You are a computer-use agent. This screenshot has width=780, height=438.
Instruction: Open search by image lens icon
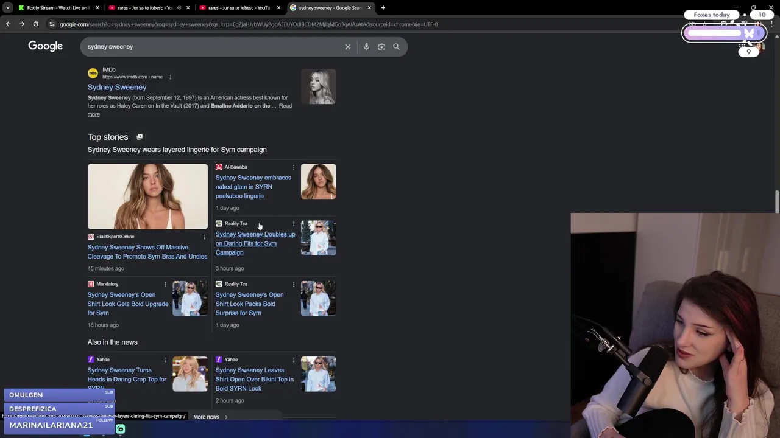(x=381, y=46)
